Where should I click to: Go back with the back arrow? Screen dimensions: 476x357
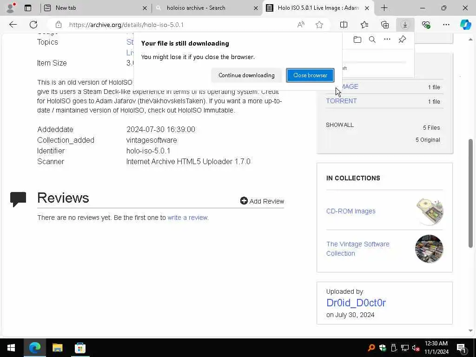[x=13, y=25]
